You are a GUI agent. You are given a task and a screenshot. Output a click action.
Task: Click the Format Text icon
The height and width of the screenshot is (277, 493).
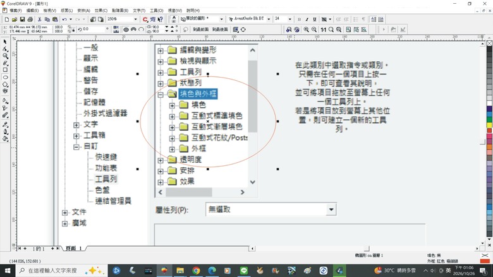pos(174,20)
